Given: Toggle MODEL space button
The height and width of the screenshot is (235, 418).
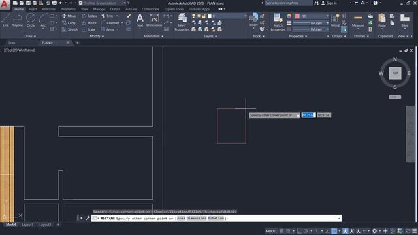Looking at the screenshot, I should [x=271, y=231].
